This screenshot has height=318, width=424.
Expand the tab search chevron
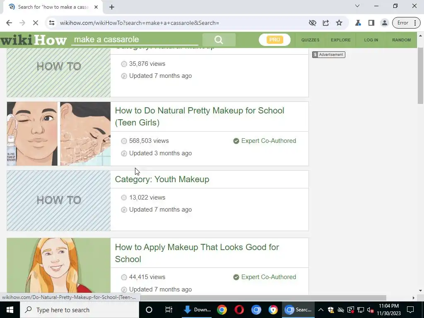tap(357, 6)
